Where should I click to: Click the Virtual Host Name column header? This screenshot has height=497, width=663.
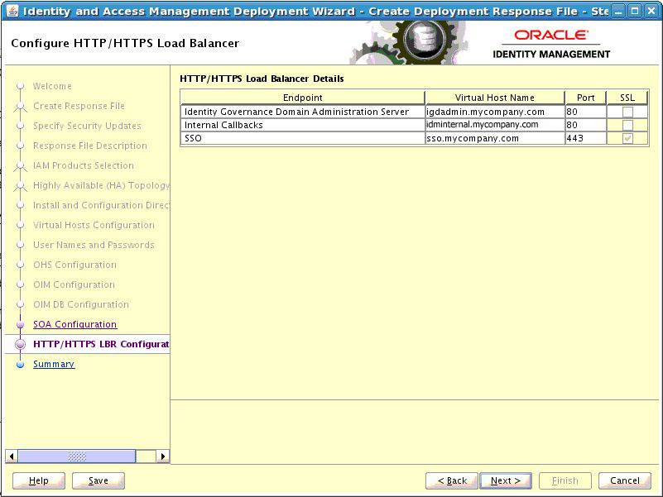click(x=495, y=98)
